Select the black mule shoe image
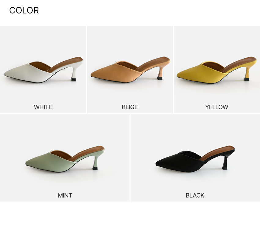Viewport: 260px width, 226px height. [195, 159]
